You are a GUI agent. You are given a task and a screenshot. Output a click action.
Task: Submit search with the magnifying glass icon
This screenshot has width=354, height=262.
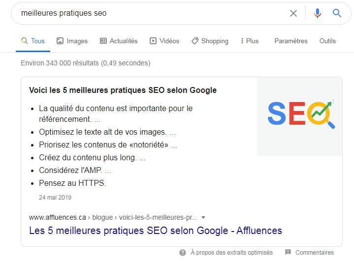[x=337, y=13]
